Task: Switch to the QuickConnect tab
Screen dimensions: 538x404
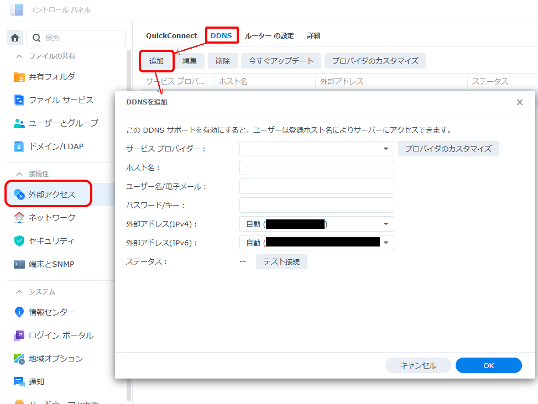Action: pos(171,35)
